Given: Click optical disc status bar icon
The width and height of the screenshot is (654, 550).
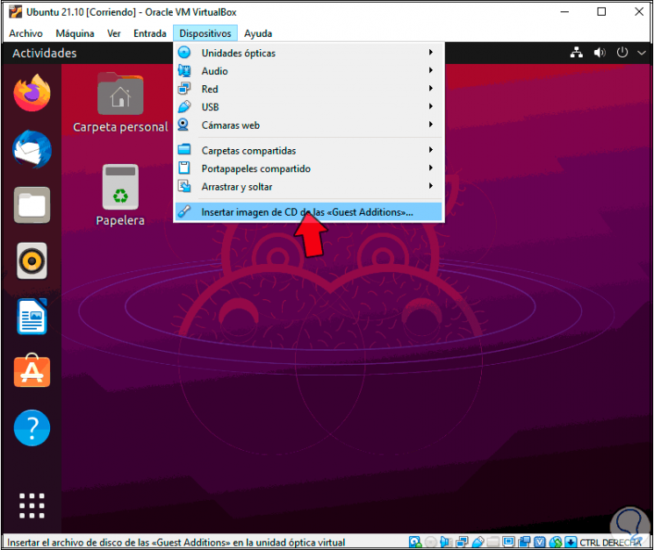Looking at the screenshot, I should 431,542.
